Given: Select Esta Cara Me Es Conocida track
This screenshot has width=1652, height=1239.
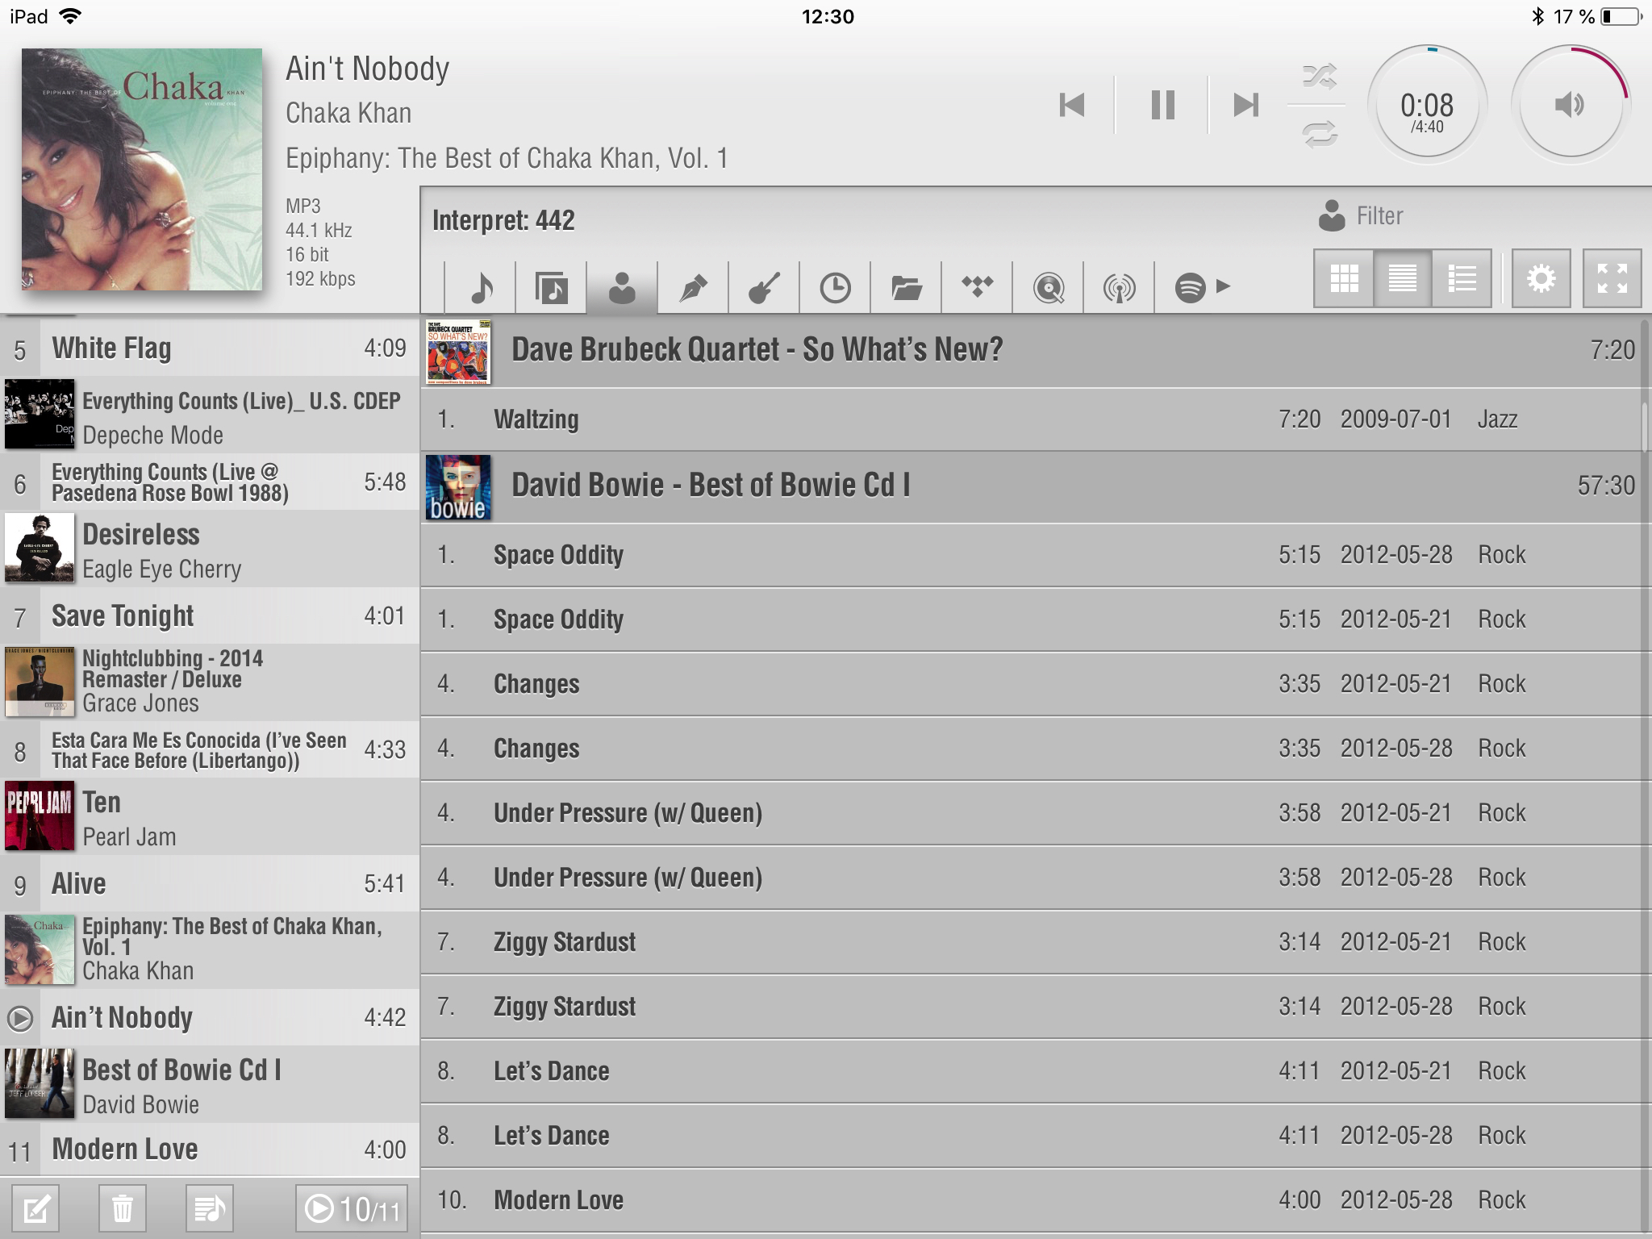Looking at the screenshot, I should click(210, 750).
